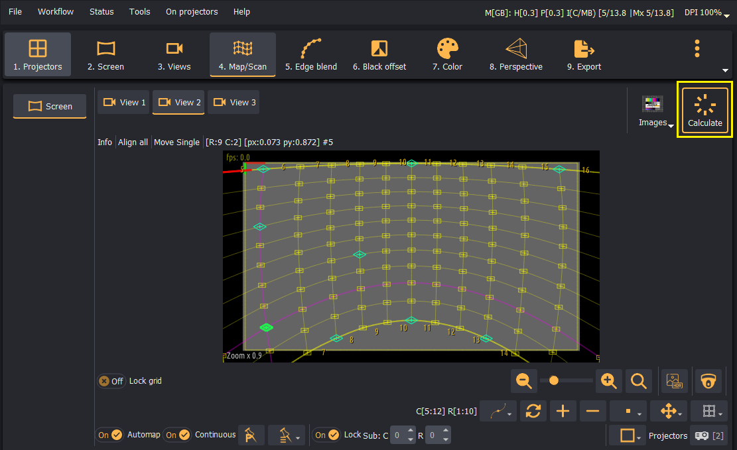Click the zoom out magnifier
737x450 pixels.
[523, 381]
